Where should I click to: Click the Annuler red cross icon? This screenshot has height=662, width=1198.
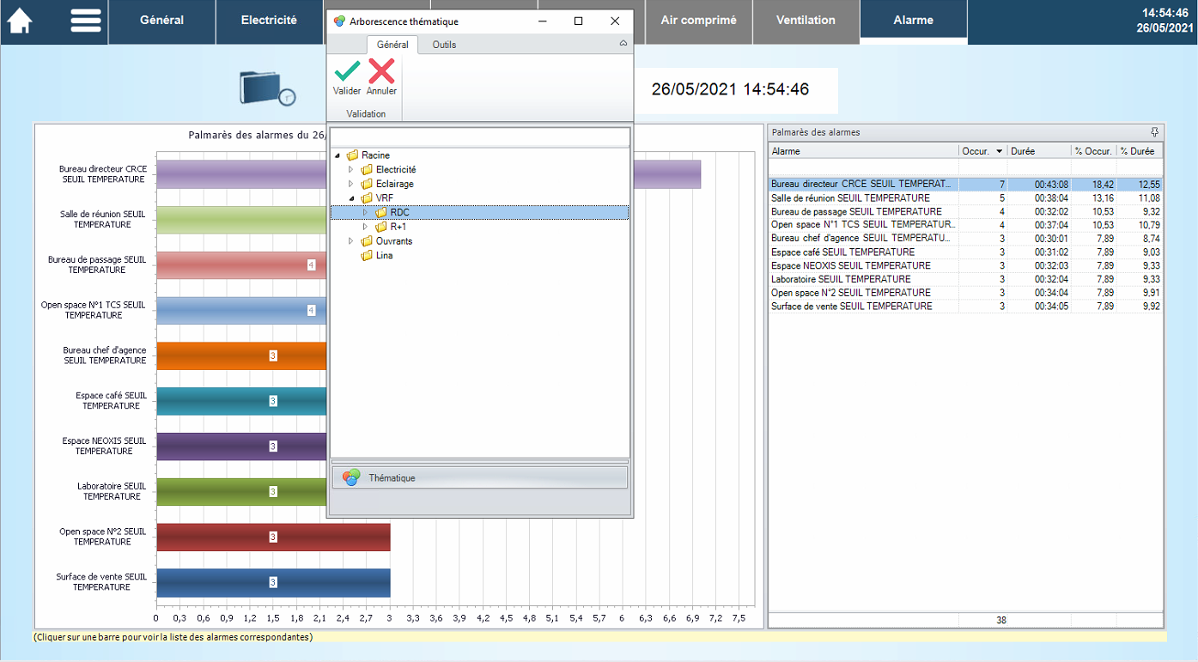pos(381,71)
